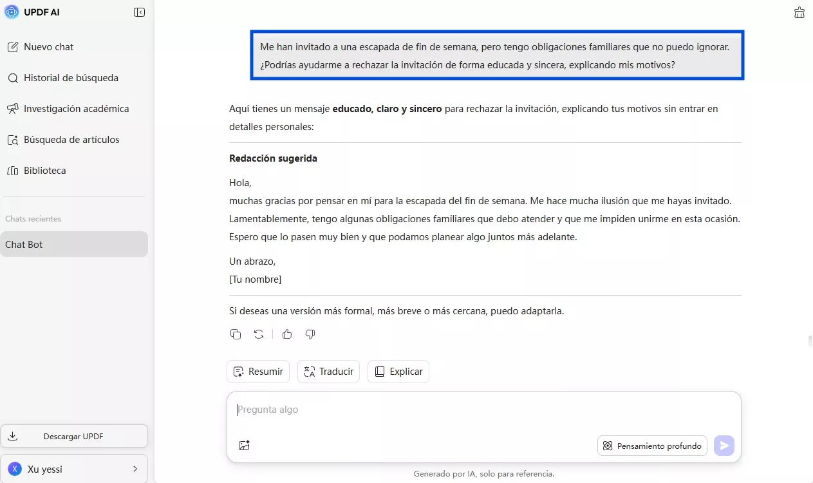813x483 pixels.
Task: Open Historial de búsqueda
Action: 71,78
